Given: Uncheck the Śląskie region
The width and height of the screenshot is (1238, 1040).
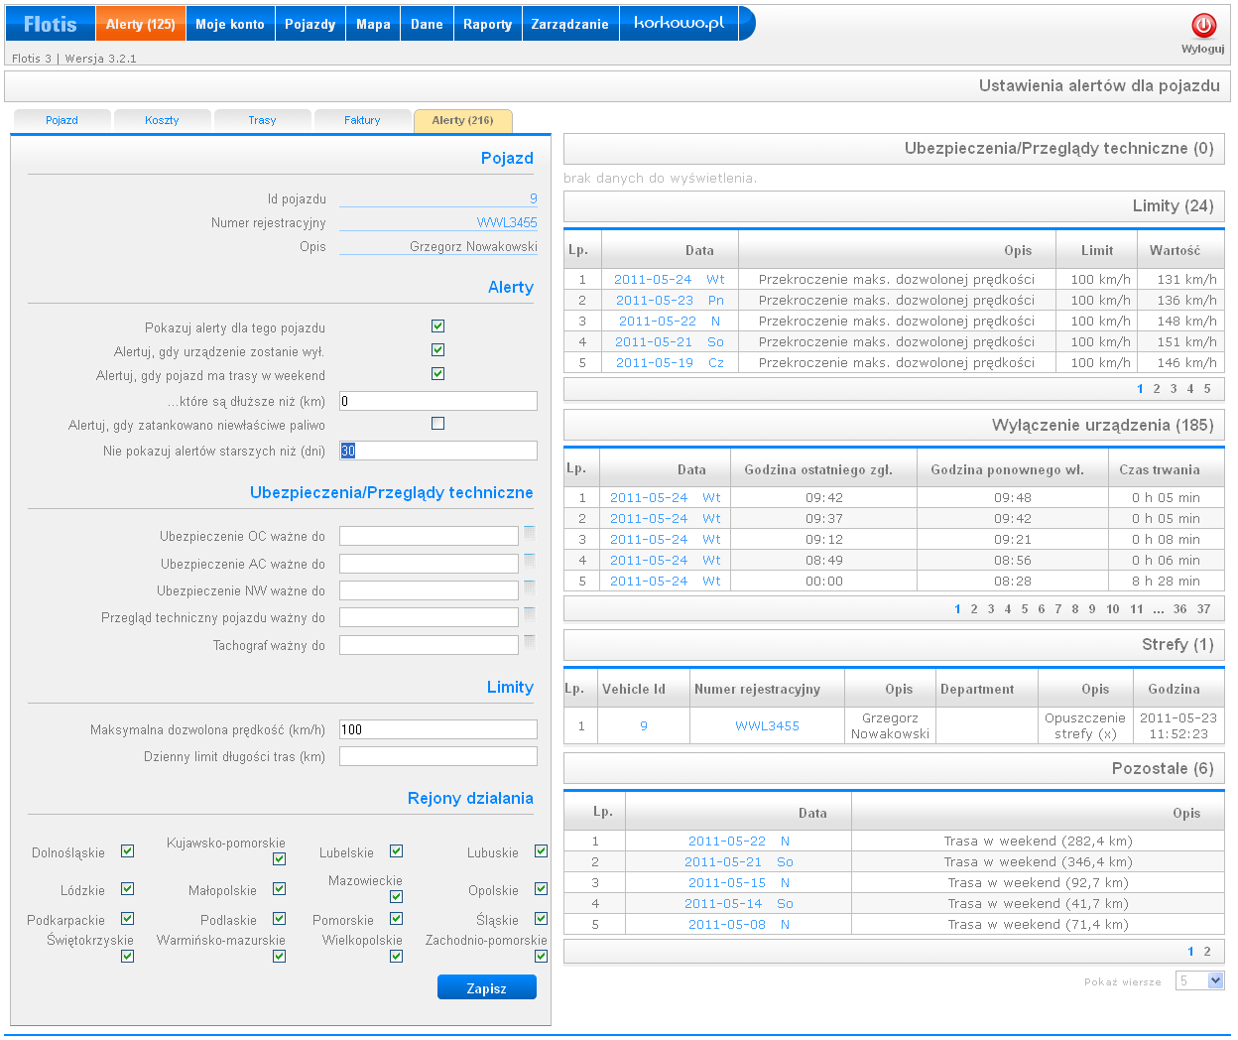Looking at the screenshot, I should pos(541,919).
